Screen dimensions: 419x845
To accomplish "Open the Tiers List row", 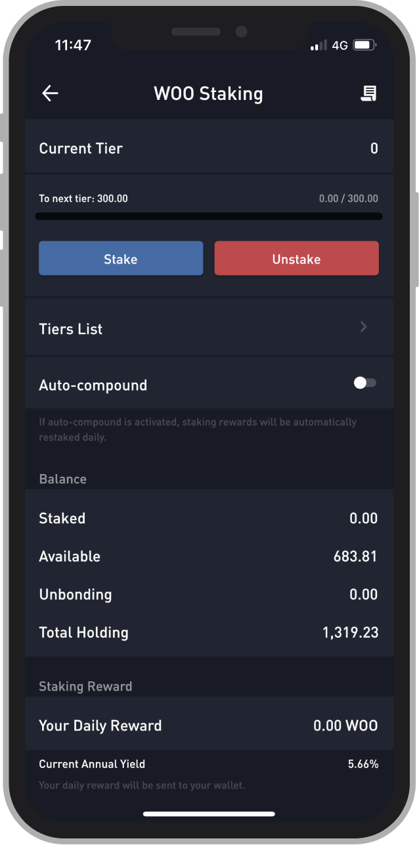I will pyautogui.click(x=209, y=328).
